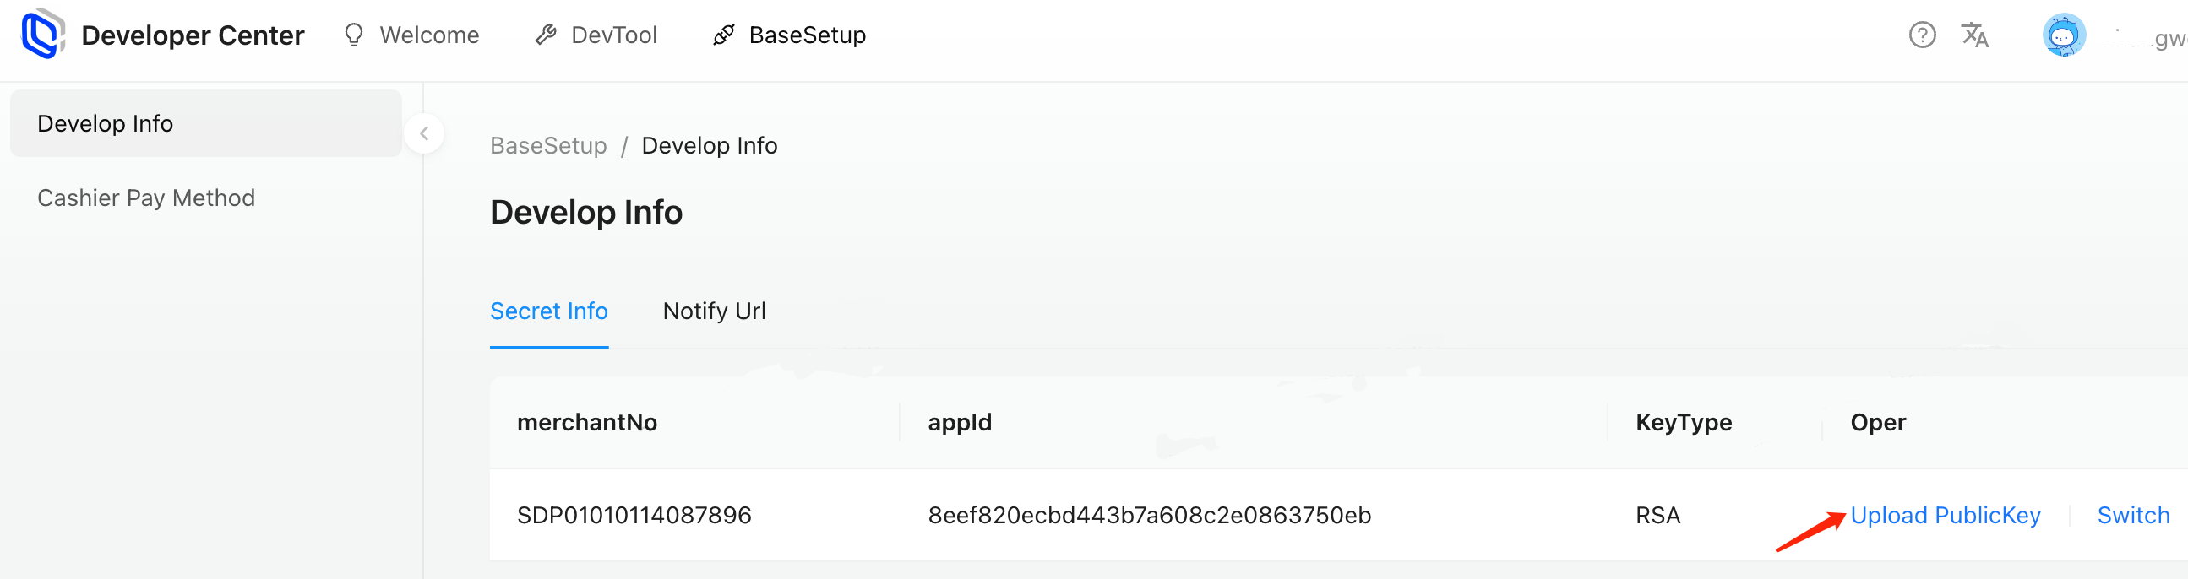The height and width of the screenshot is (579, 2188).
Task: Open Cashier Pay Method in sidebar
Action: 146,198
